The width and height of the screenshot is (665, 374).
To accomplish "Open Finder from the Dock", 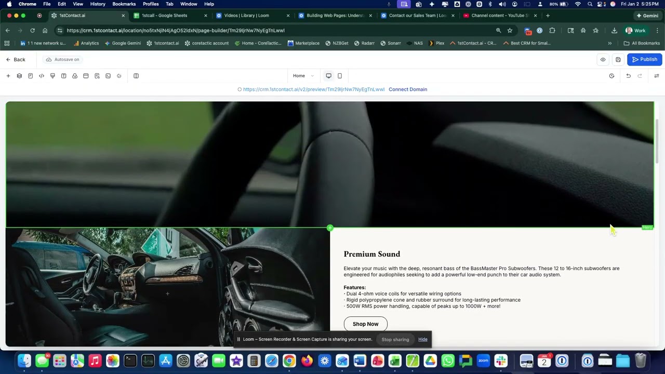I will click(24, 360).
